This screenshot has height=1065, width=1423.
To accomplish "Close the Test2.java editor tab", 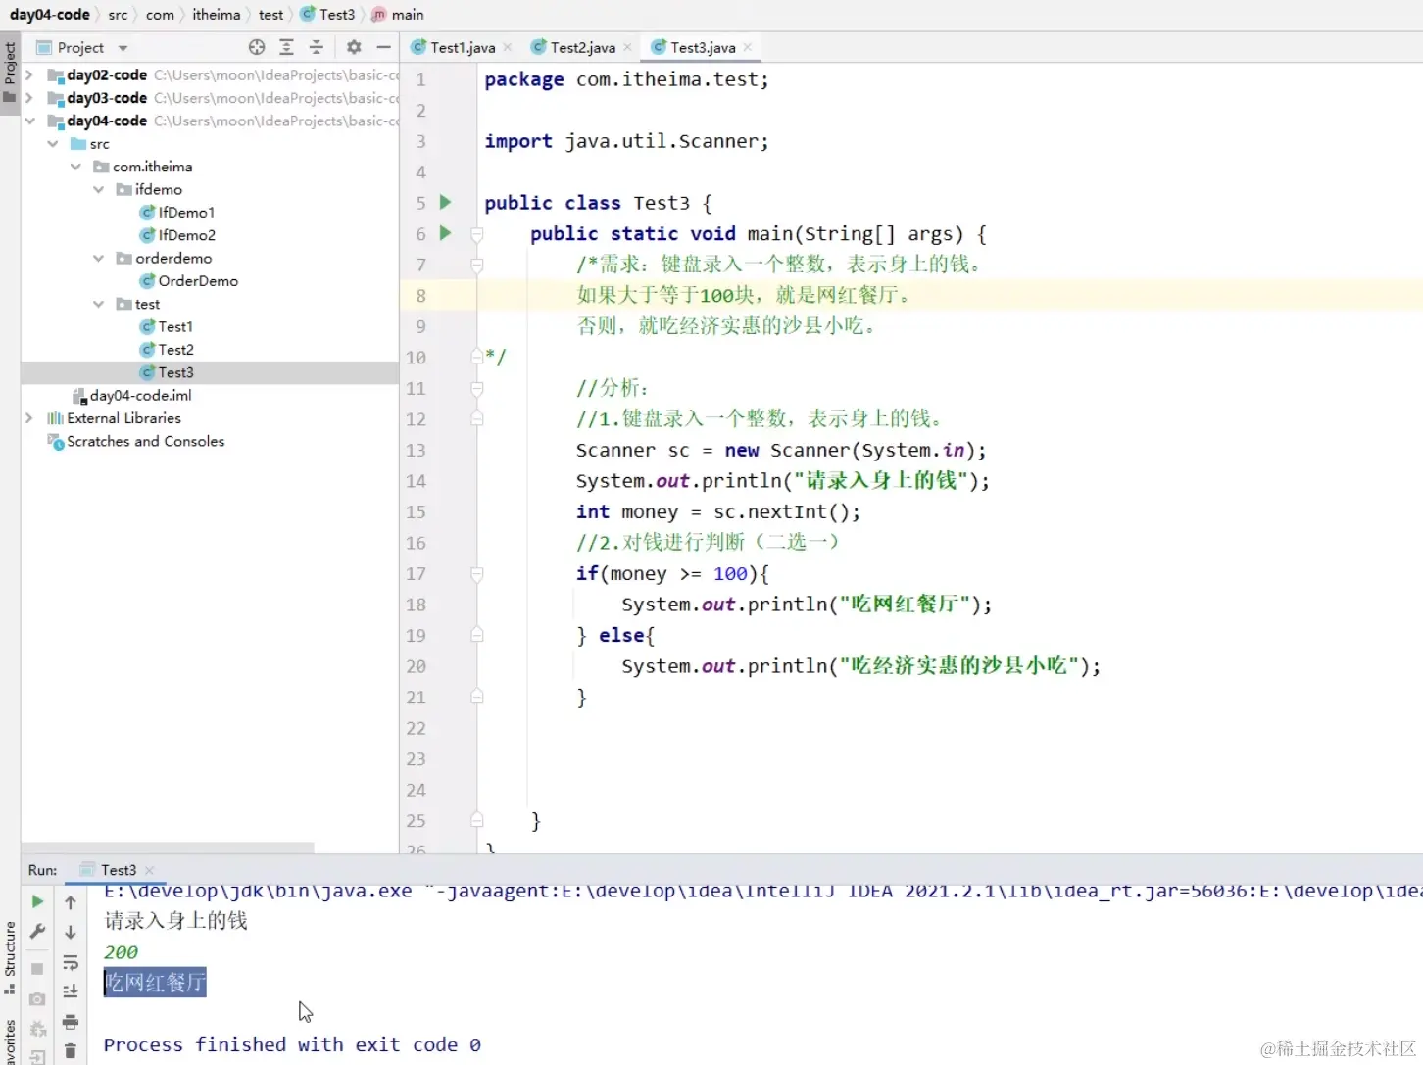I will point(628,47).
